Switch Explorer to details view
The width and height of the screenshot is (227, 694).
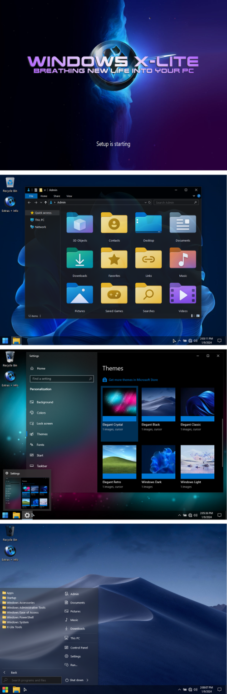point(192,315)
